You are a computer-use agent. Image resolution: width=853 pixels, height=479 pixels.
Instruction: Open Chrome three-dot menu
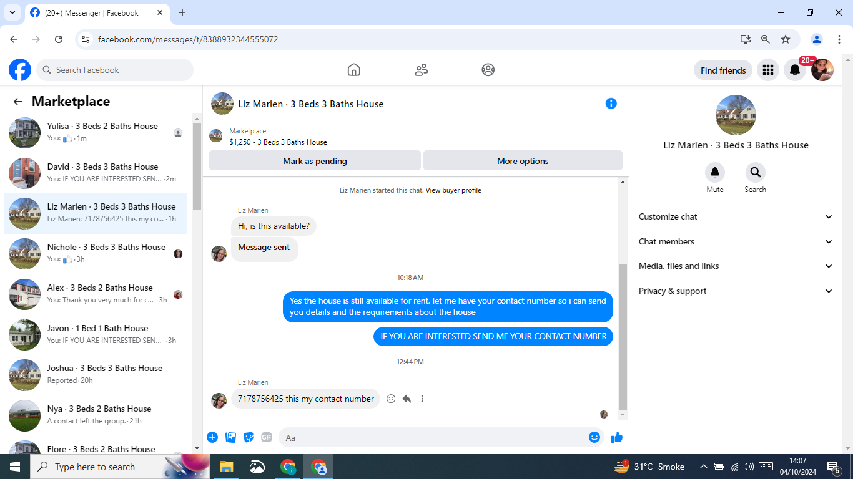[x=839, y=39]
